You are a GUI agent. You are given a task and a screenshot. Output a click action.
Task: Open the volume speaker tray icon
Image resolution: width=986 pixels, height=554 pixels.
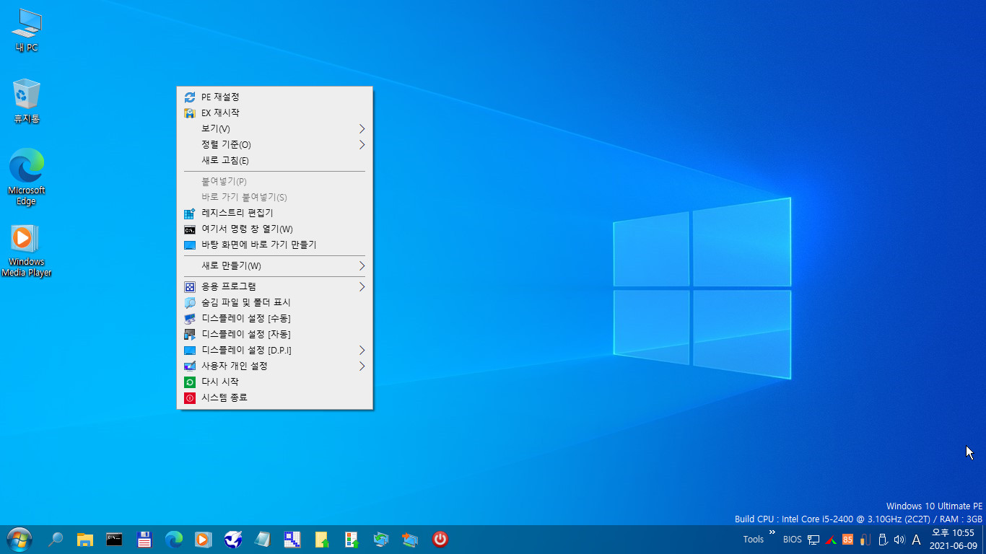899,540
